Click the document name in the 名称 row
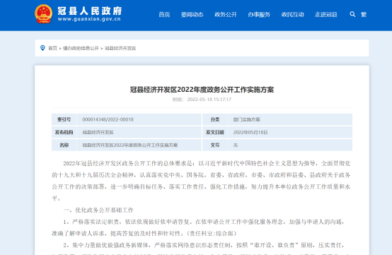The width and height of the screenshot is (392, 255). [130, 145]
